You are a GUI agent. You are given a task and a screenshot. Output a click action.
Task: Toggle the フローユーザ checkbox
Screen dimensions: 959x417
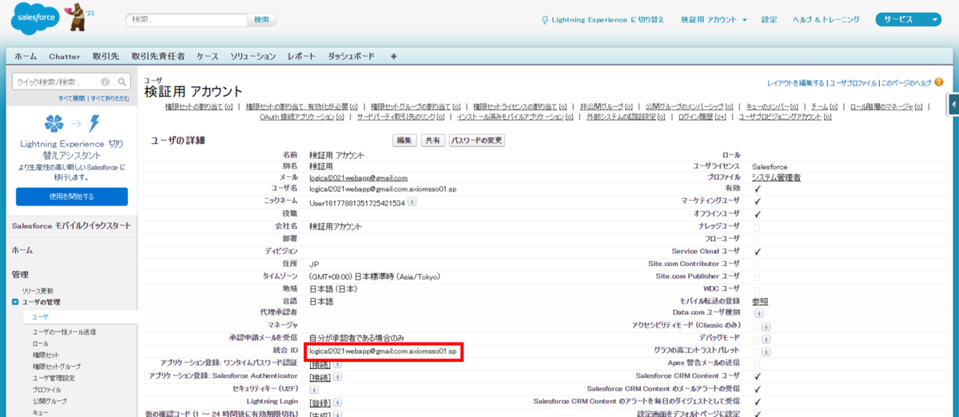pos(757,239)
